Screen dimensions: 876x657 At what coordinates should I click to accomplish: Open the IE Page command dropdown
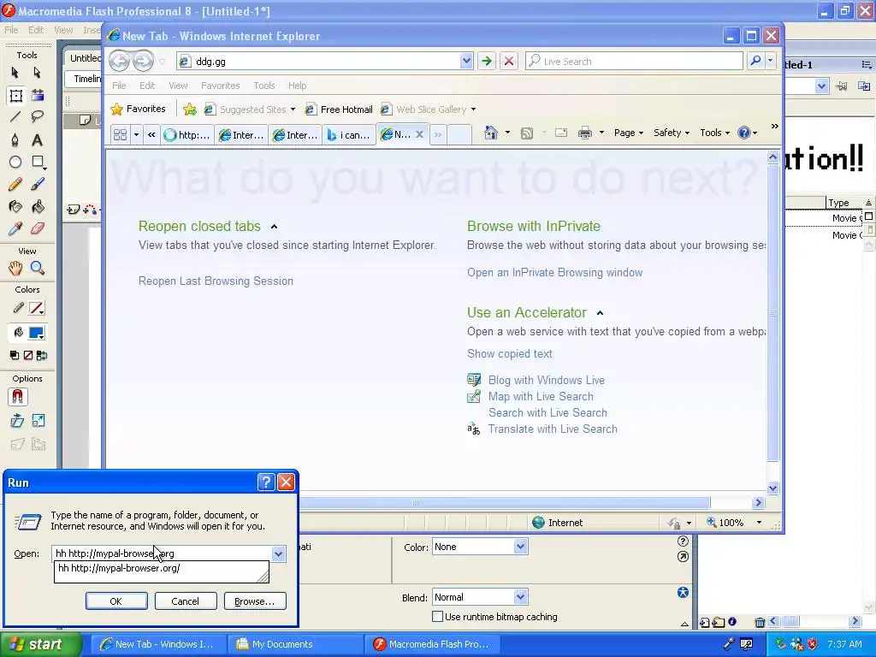(x=629, y=133)
